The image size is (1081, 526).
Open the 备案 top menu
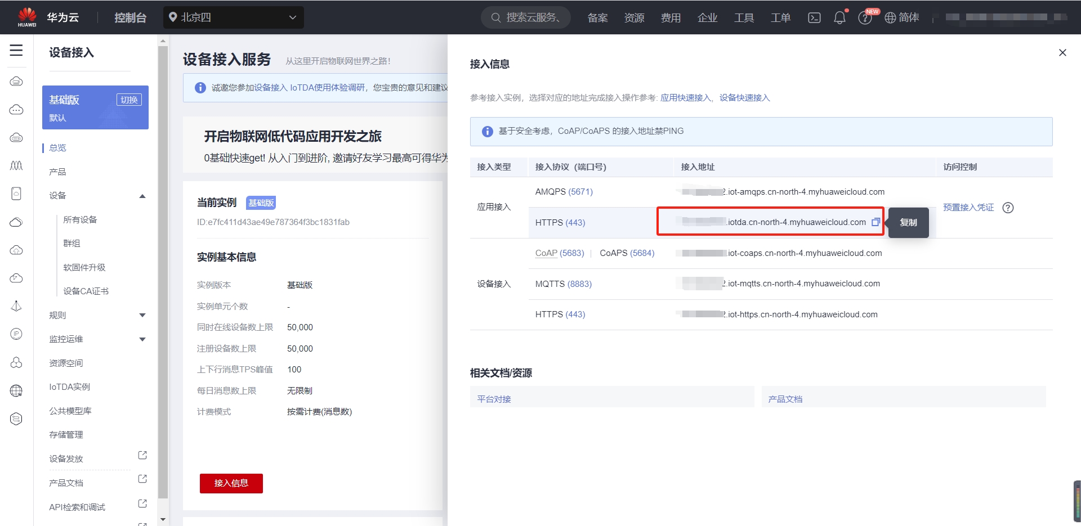pyautogui.click(x=597, y=17)
